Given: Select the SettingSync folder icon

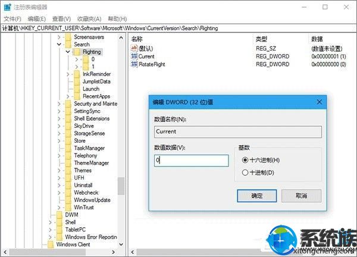Looking at the screenshot, I should pyautogui.click(x=68, y=111).
